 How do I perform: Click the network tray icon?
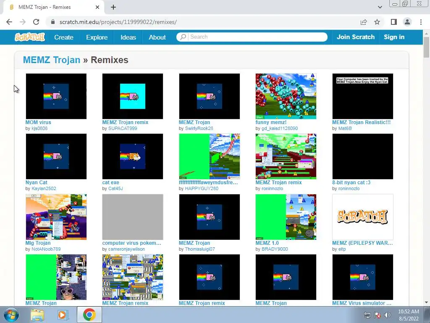pos(367,315)
